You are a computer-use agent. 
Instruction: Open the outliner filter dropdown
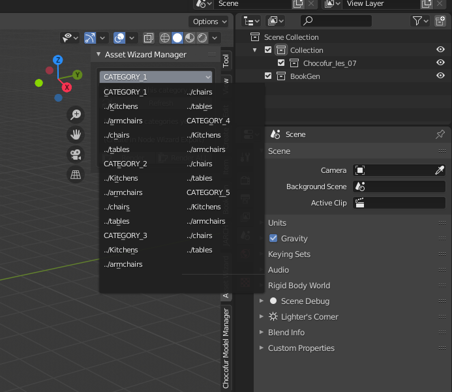pos(420,21)
